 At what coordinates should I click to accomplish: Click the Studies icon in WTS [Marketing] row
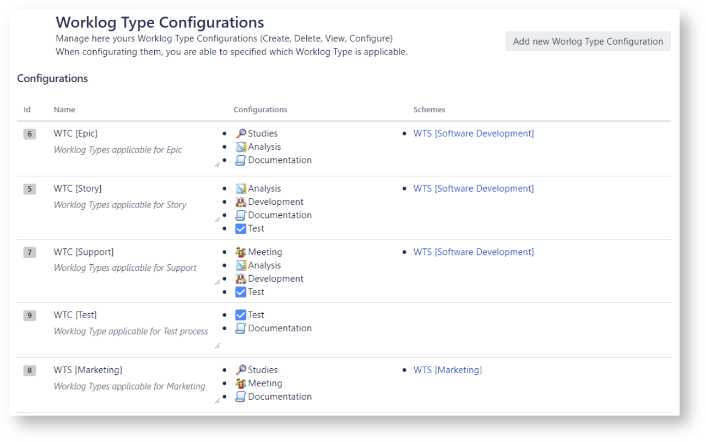pyautogui.click(x=241, y=370)
